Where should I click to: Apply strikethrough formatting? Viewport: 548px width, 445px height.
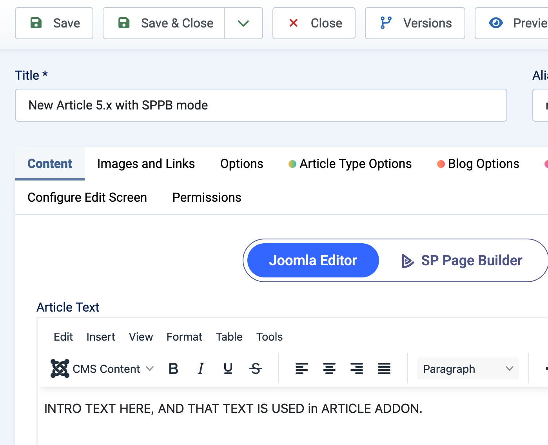pos(256,368)
